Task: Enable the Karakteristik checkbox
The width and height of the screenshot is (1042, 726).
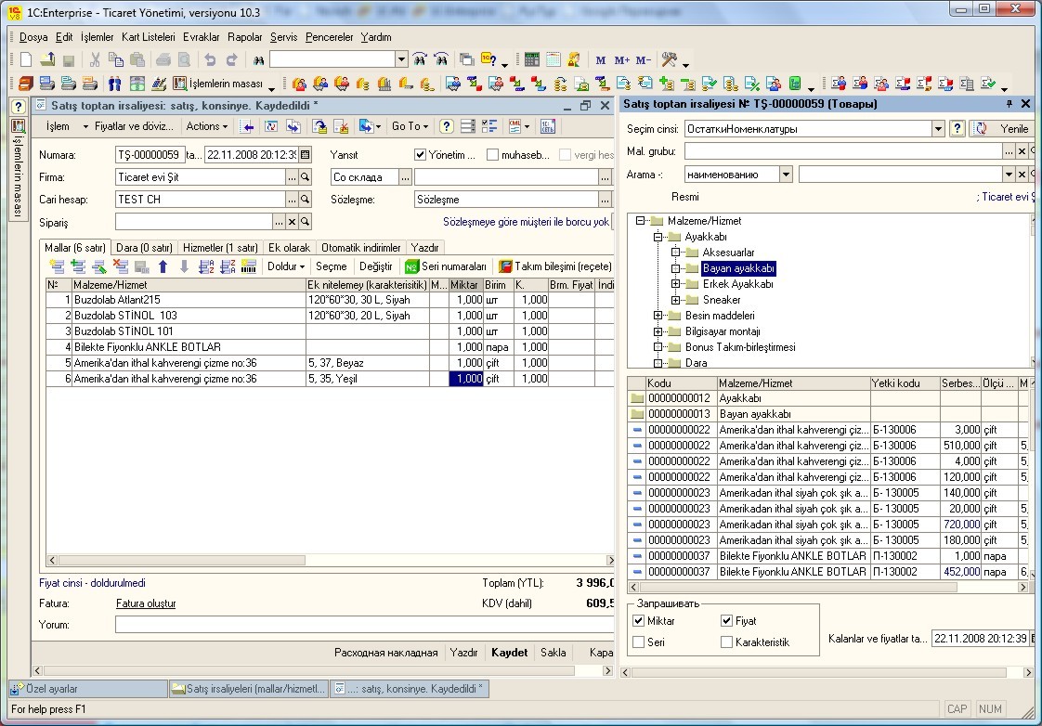Action: click(x=726, y=642)
